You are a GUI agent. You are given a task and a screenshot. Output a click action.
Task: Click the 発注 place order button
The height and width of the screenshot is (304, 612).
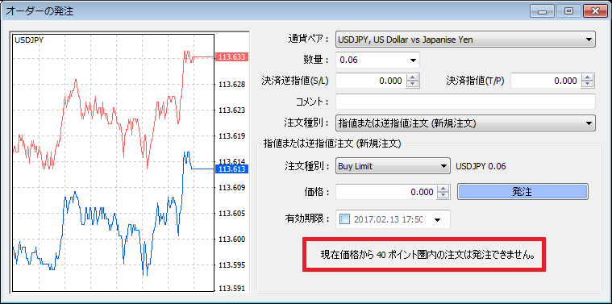[522, 192]
